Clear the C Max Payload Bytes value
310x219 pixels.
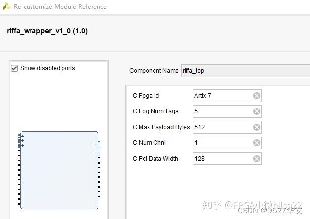coord(256,127)
